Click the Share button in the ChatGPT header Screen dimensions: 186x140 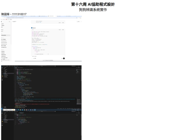pyautogui.click(x=78, y=21)
